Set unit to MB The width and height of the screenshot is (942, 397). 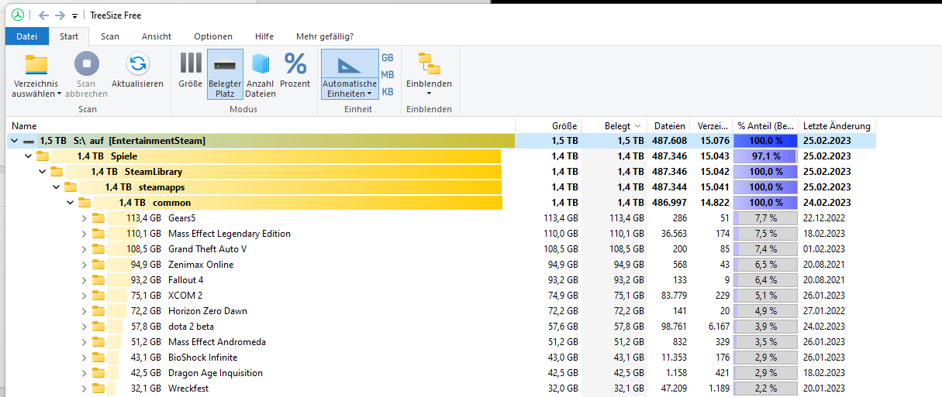coord(388,74)
